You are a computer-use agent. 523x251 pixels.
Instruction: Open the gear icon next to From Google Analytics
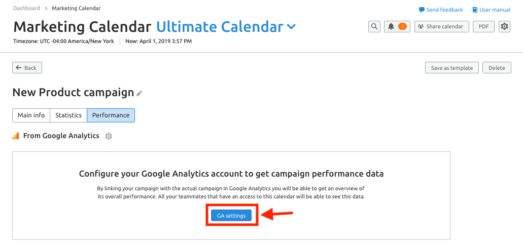[109, 136]
